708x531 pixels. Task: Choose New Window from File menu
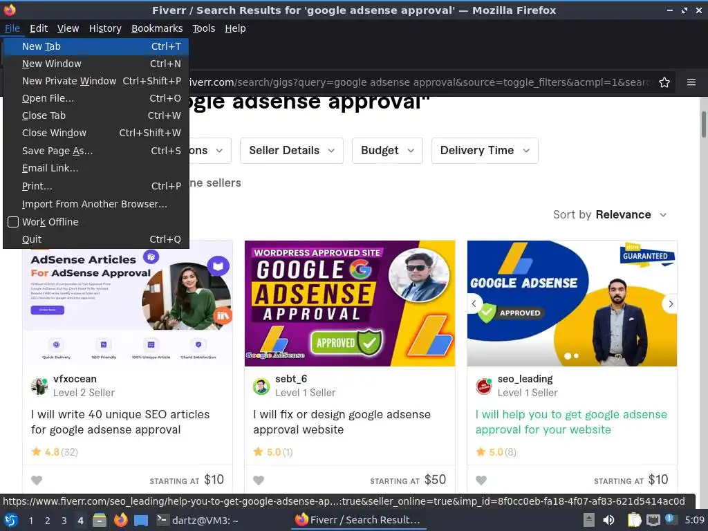pyautogui.click(x=95, y=64)
